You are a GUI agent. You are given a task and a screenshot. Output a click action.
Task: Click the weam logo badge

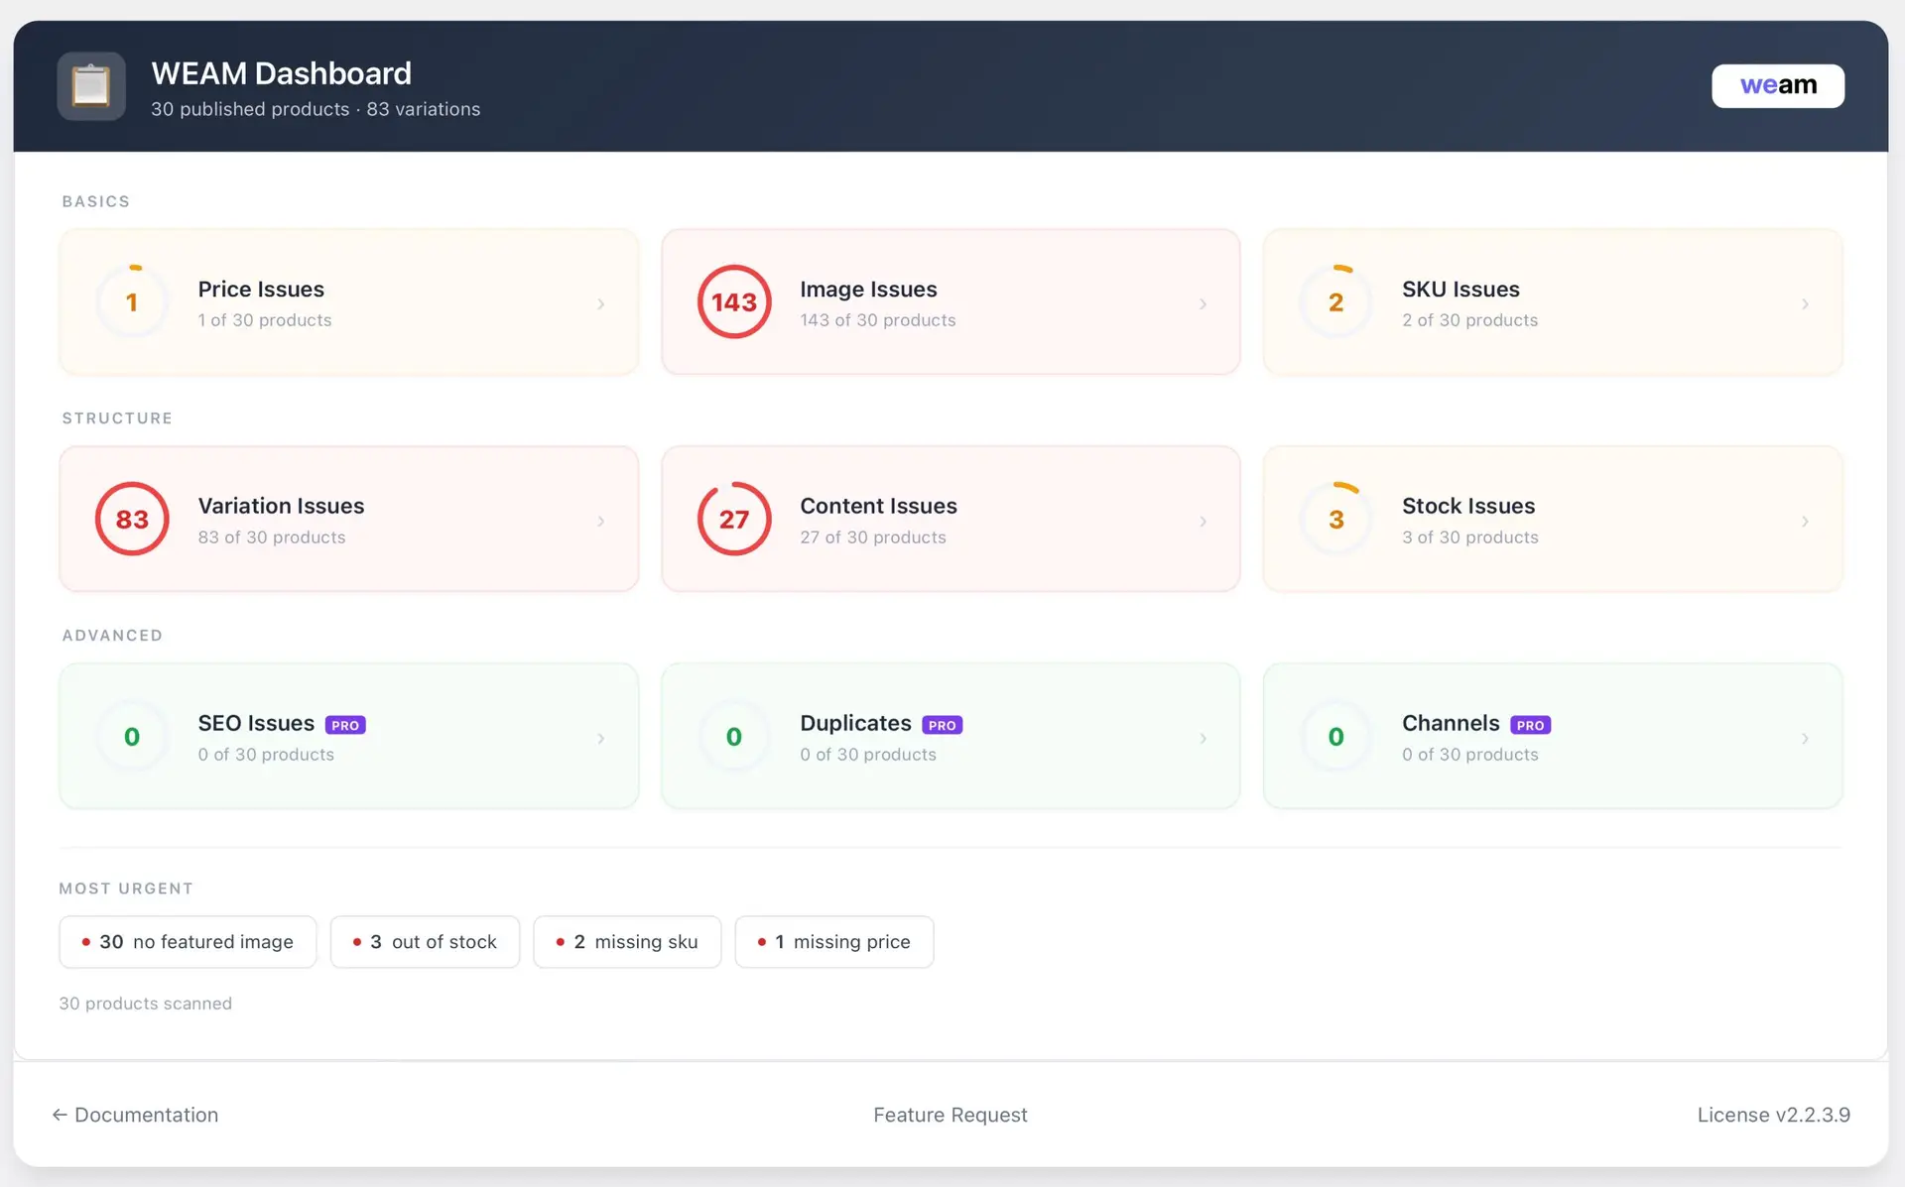point(1777,86)
